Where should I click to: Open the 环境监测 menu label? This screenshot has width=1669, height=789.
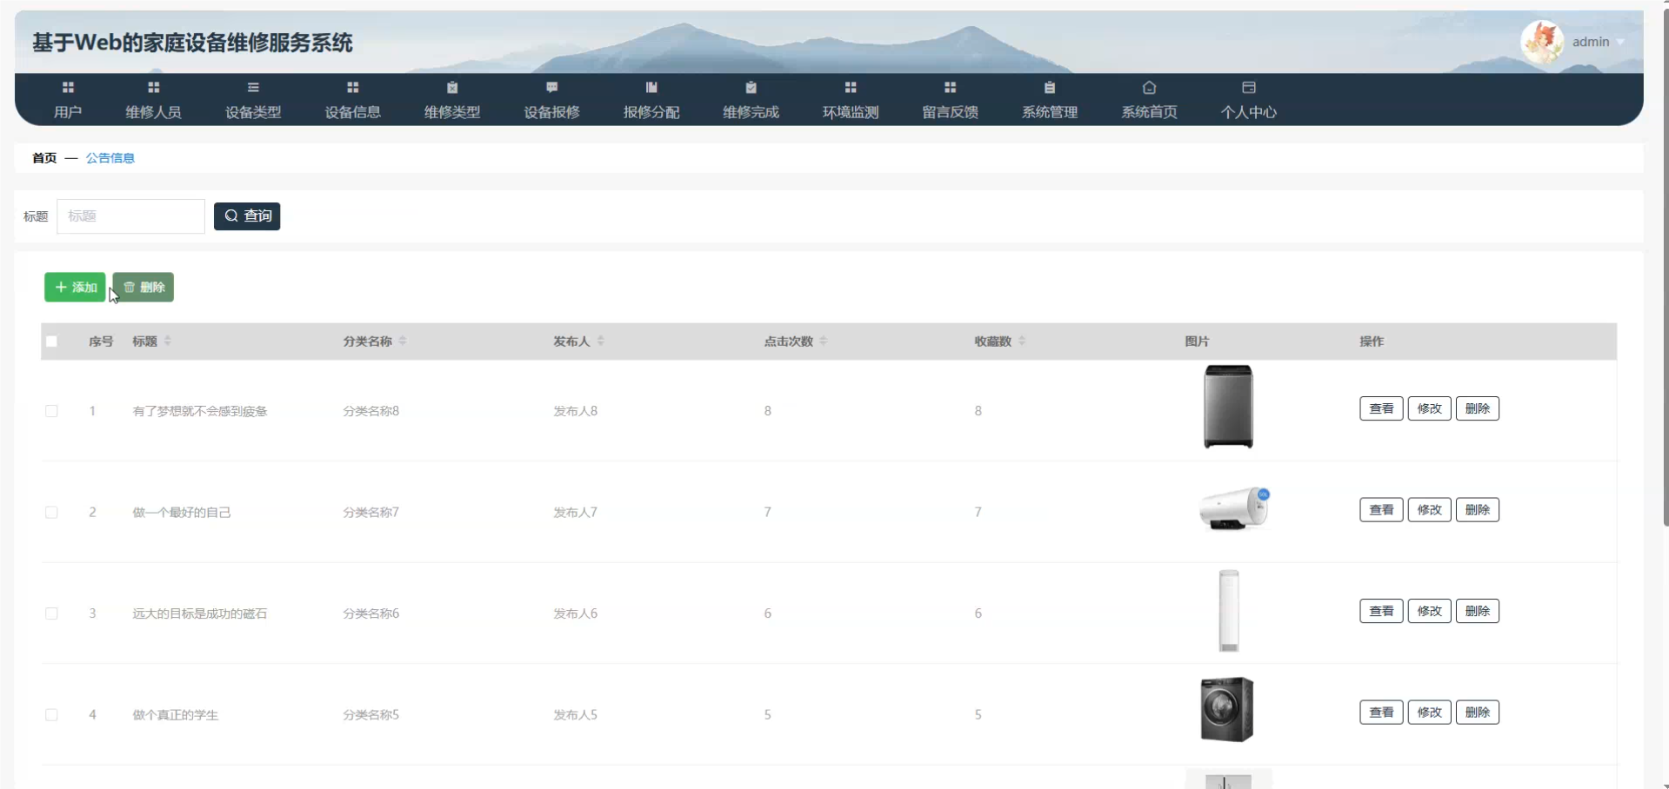[x=851, y=112]
